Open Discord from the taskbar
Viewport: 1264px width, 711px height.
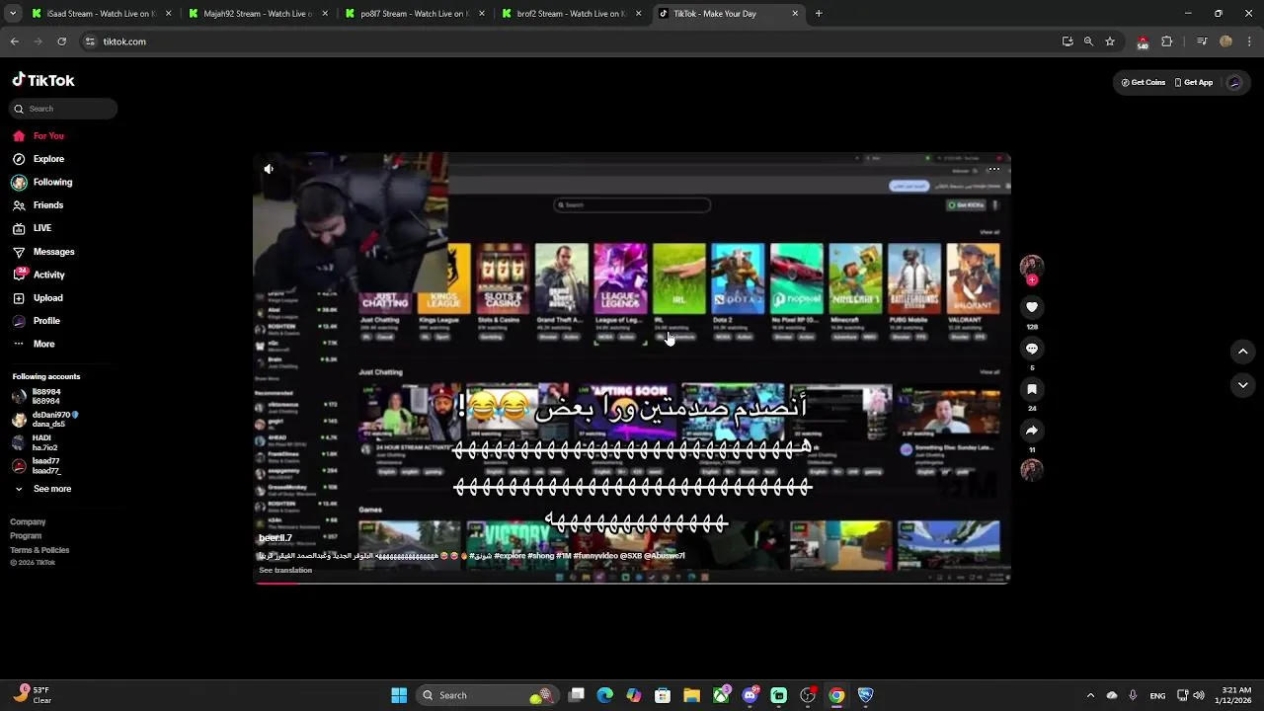750,695
